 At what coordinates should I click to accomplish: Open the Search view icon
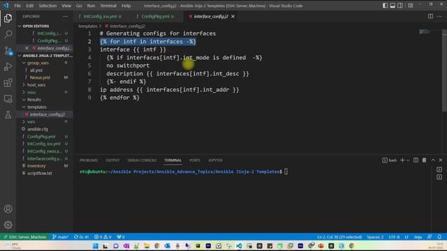(x=8, y=34)
